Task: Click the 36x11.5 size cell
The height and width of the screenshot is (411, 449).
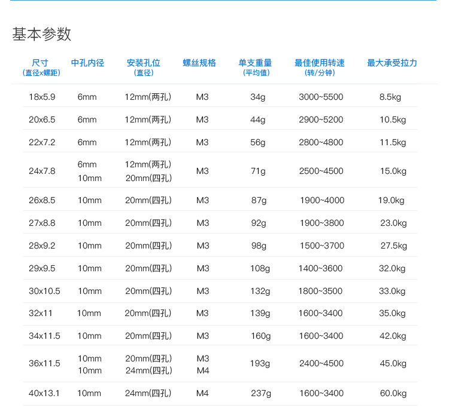Action: coord(44,364)
